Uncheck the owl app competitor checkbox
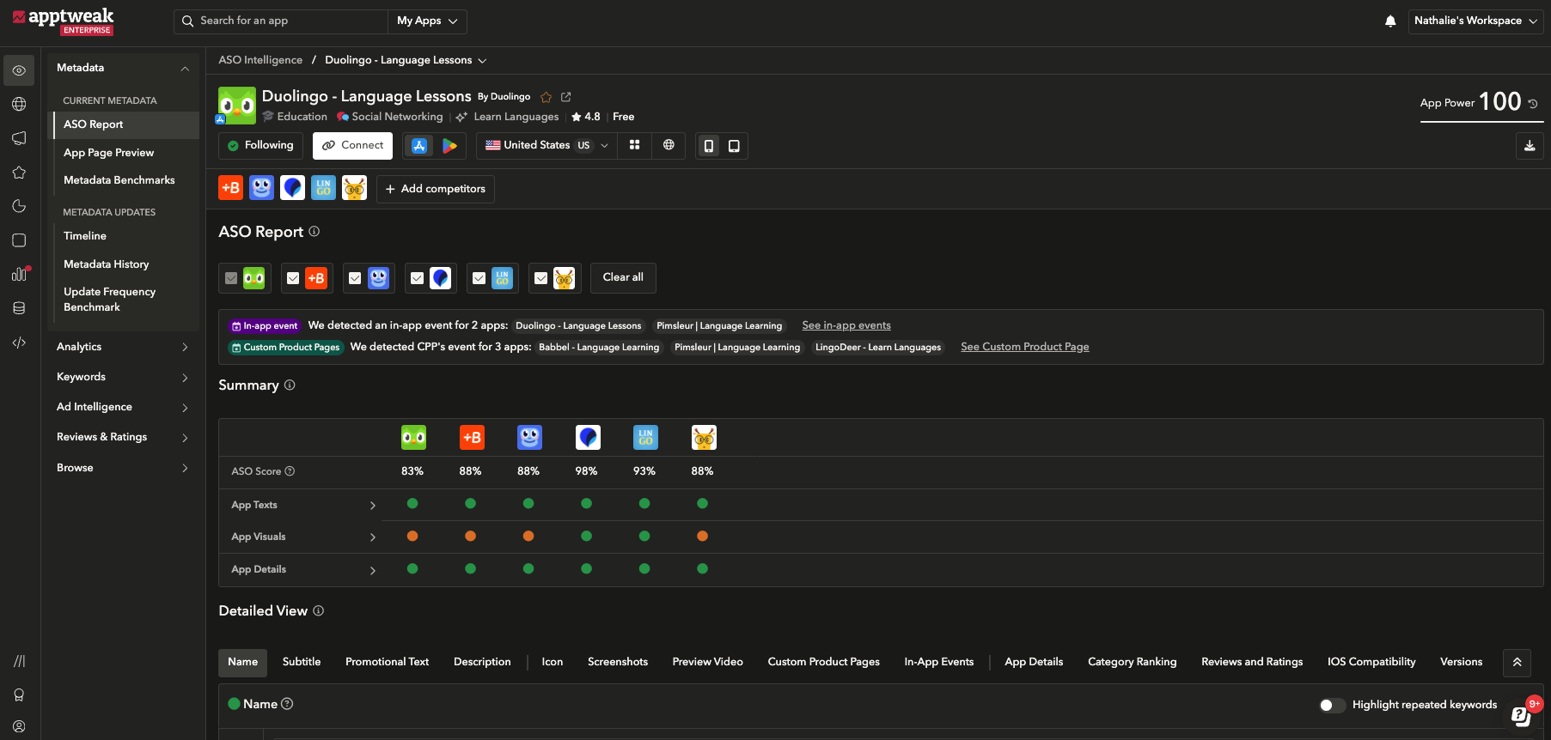Viewport: 1551px width, 740px height. [540, 278]
